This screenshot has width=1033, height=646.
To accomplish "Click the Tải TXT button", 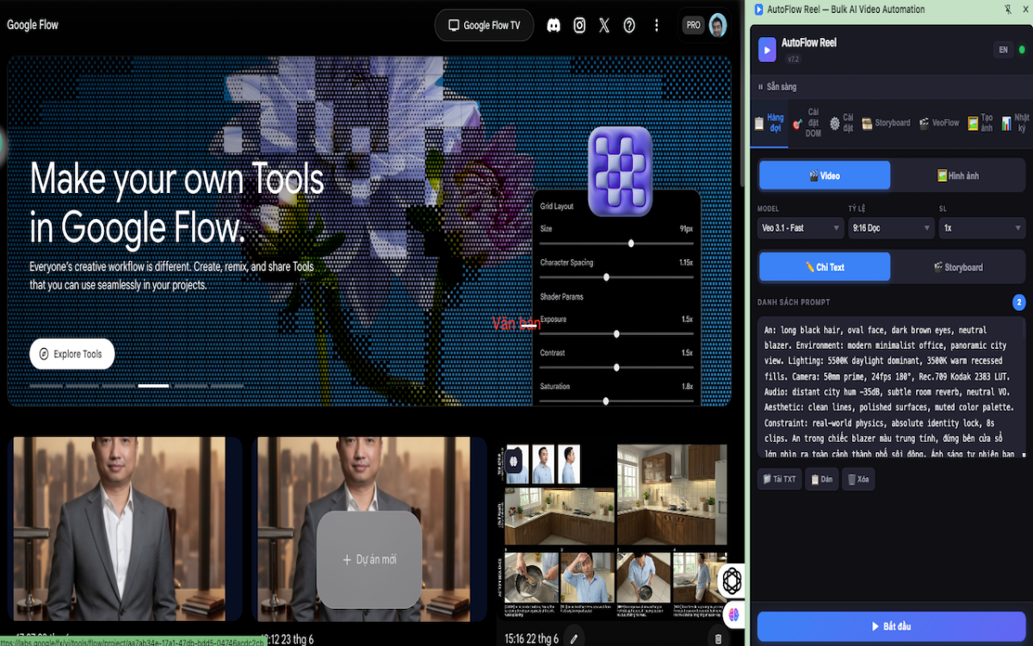I will (779, 480).
